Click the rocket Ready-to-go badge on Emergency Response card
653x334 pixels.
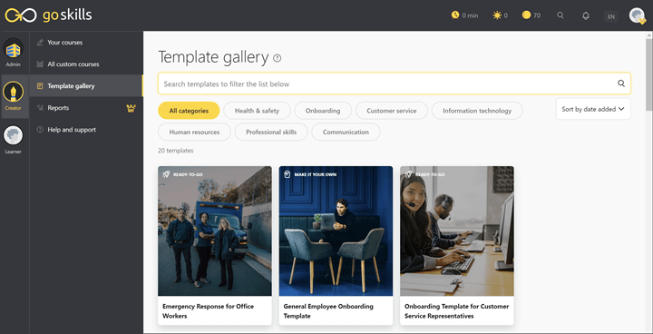(166, 174)
